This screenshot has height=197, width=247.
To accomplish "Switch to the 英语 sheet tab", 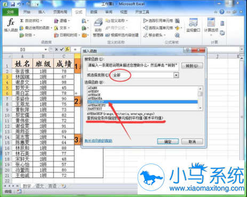I will [52, 186].
